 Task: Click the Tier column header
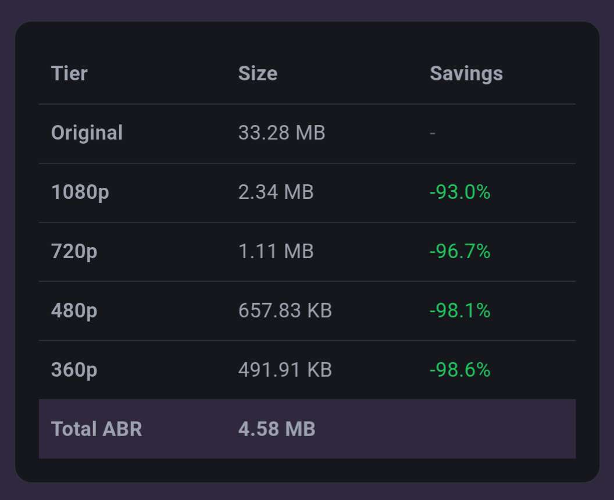[69, 74]
